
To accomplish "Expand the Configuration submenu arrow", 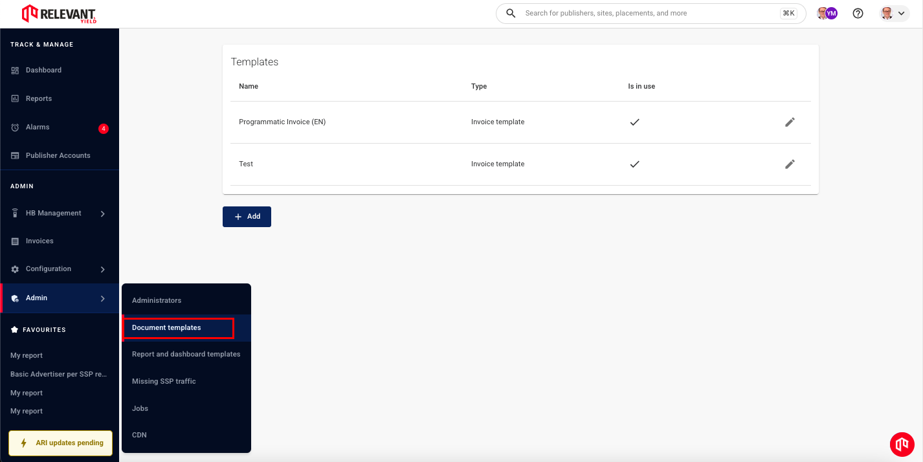I will 103,269.
